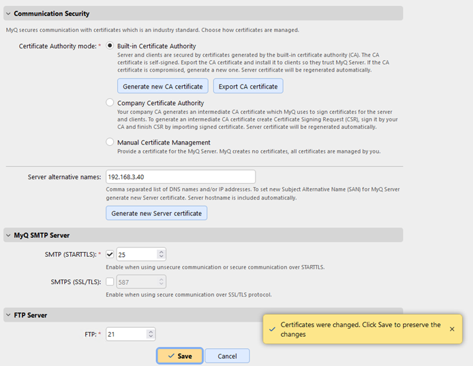Enable the SMTPS (SSL/TLS) checkbox
Viewport: 473px width, 366px height.
click(x=110, y=281)
